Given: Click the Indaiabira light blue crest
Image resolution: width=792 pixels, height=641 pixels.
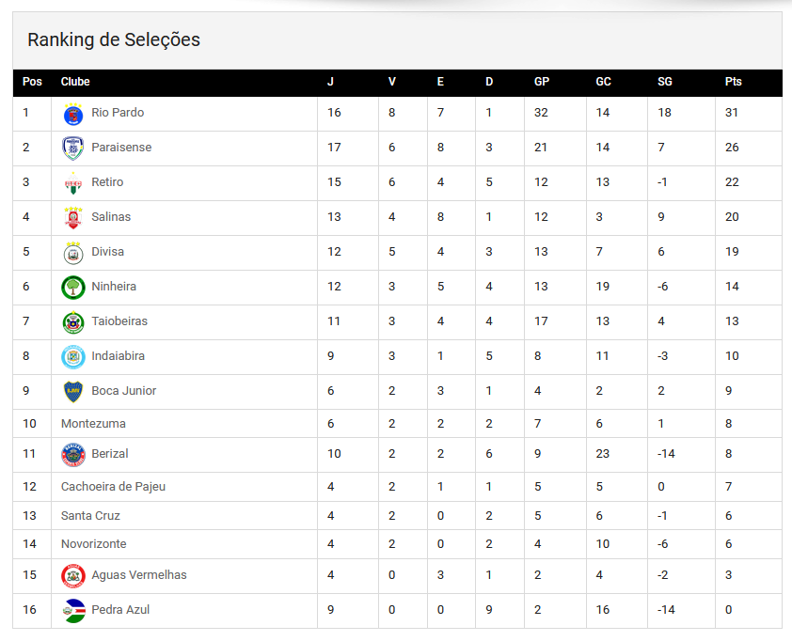Looking at the screenshot, I should tap(72, 357).
